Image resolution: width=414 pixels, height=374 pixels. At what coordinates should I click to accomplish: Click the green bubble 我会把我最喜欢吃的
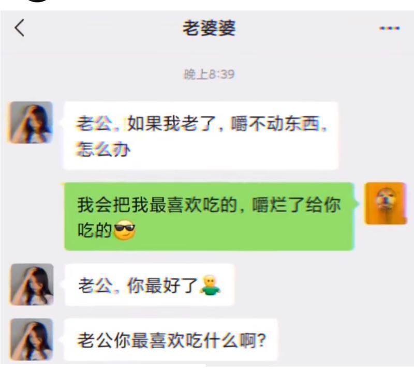click(x=209, y=216)
